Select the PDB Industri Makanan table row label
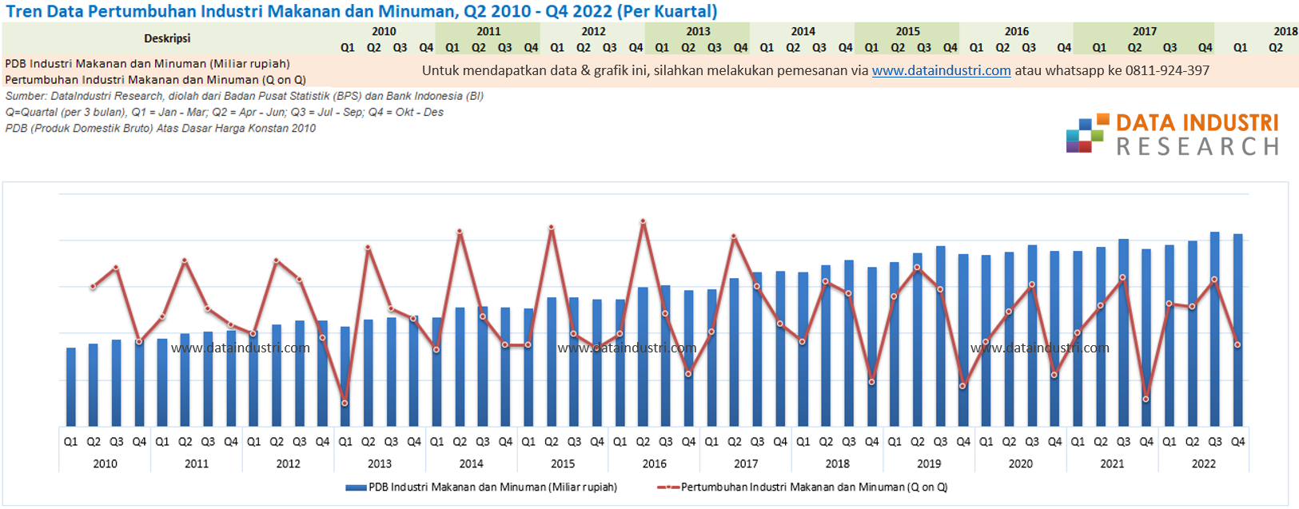The height and width of the screenshot is (509, 1299). click(147, 63)
